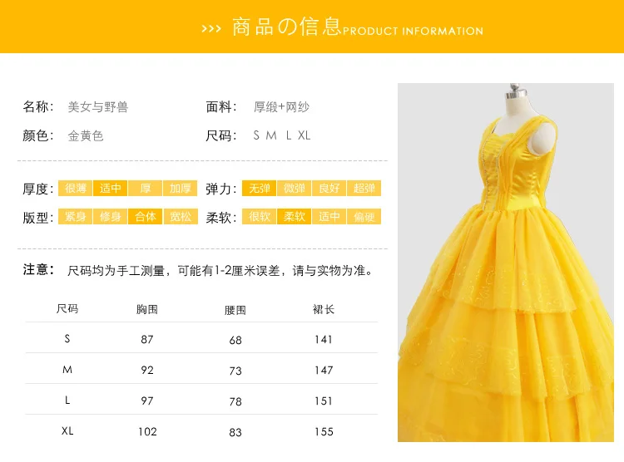Click bust value 87 in S row

146,339
